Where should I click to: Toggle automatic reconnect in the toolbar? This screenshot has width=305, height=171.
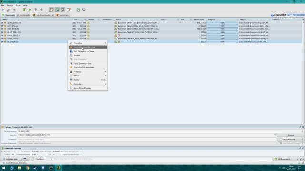(x=57, y=9)
